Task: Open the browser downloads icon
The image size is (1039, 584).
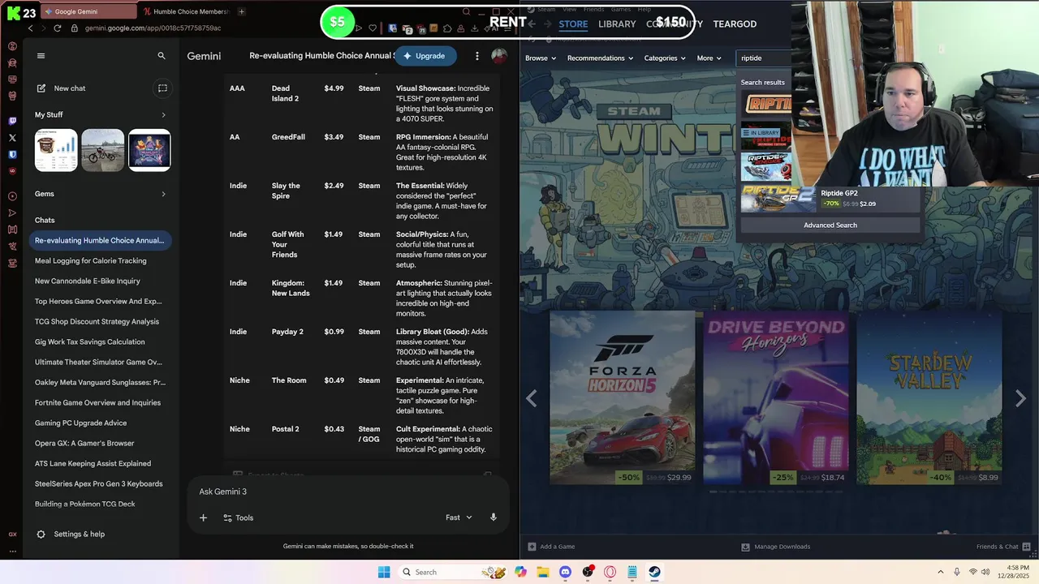Action: [475, 28]
